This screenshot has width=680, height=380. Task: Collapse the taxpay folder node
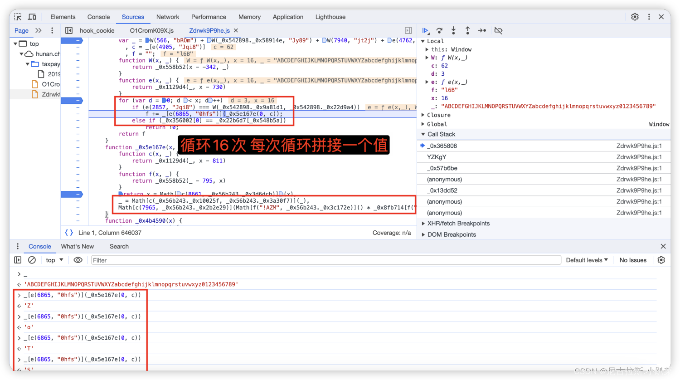28,64
